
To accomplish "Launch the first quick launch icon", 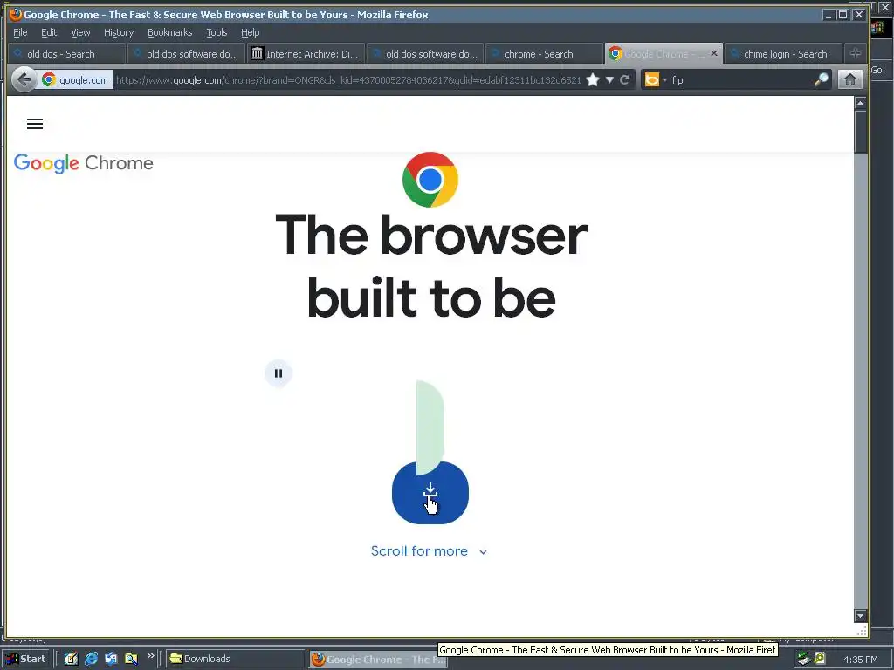I will point(71,659).
